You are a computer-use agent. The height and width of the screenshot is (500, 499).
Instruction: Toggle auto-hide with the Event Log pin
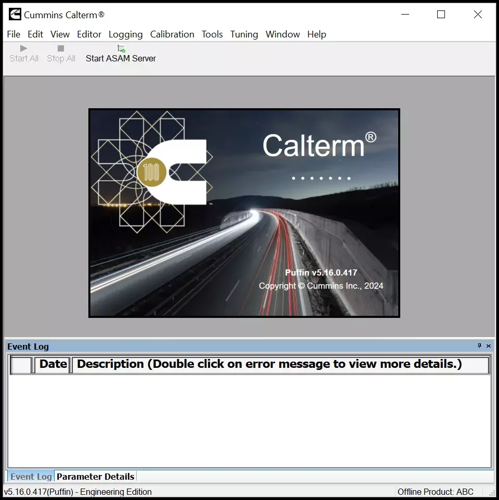(479, 346)
